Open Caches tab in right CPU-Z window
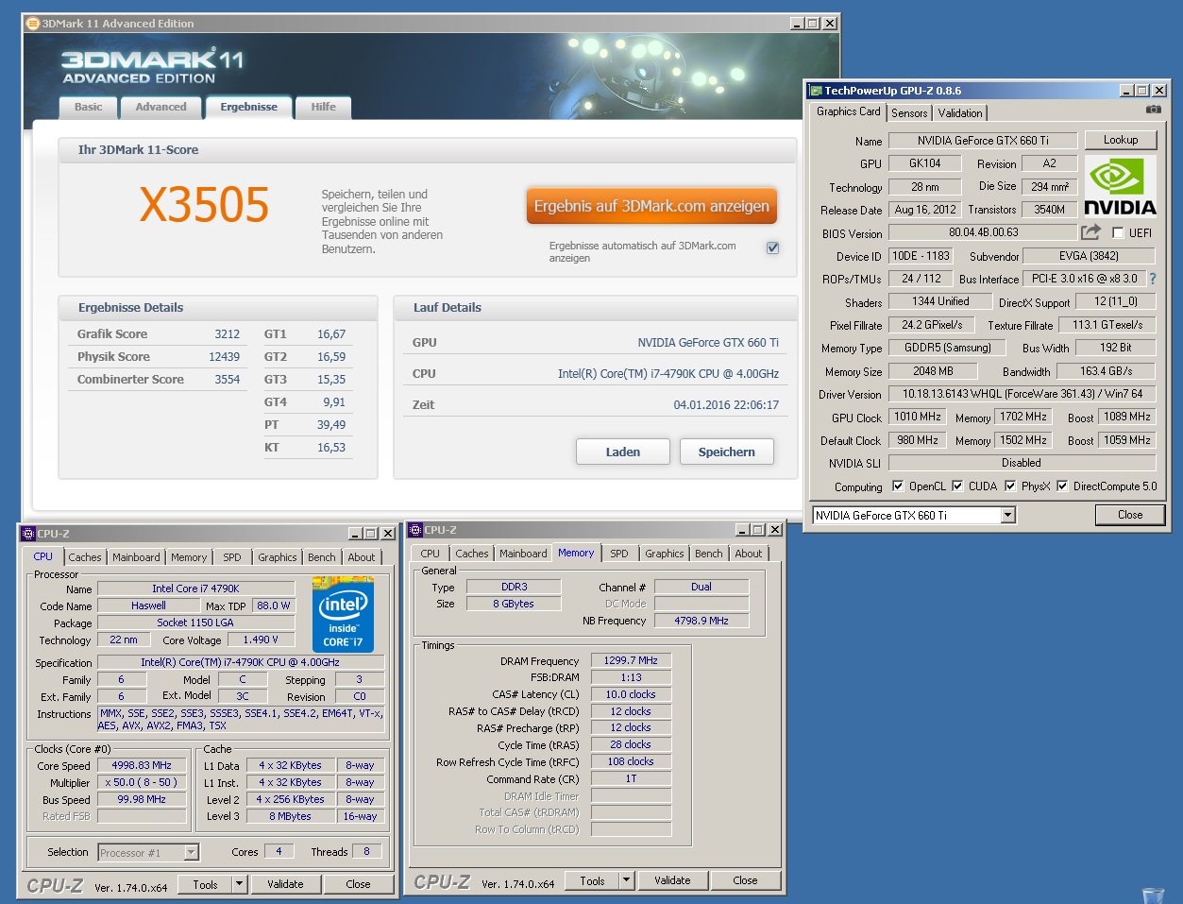 [471, 554]
